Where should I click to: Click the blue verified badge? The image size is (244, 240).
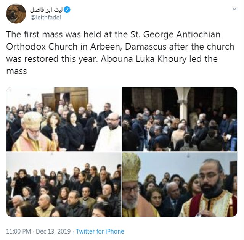tap(67, 10)
